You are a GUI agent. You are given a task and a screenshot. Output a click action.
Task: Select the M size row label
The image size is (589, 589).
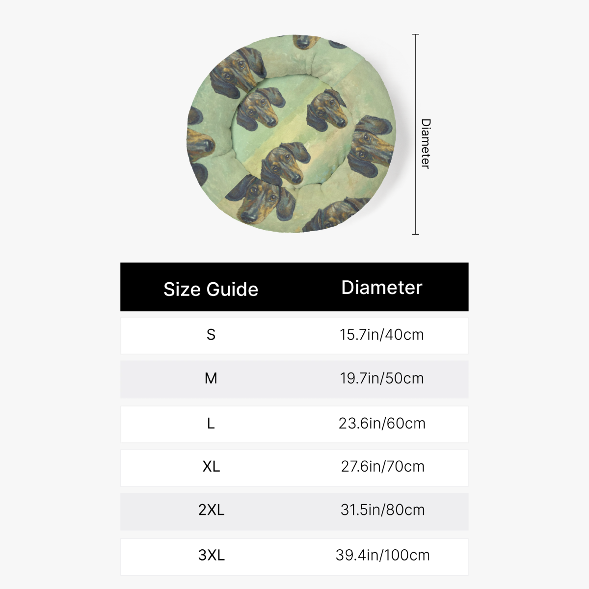click(211, 378)
